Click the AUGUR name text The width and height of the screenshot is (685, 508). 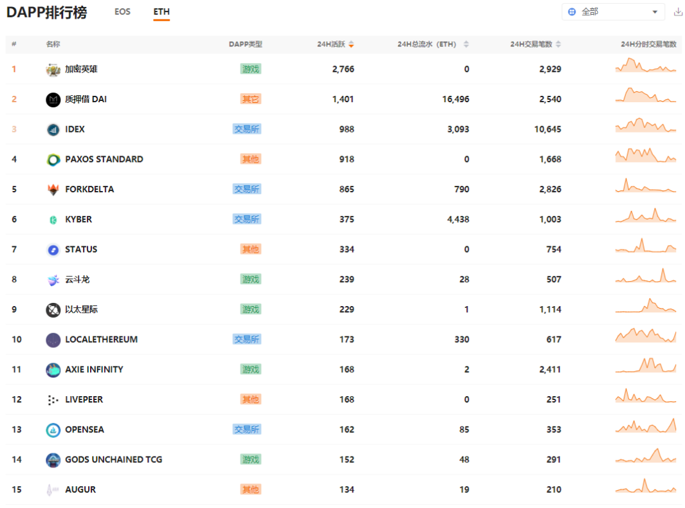(x=80, y=489)
